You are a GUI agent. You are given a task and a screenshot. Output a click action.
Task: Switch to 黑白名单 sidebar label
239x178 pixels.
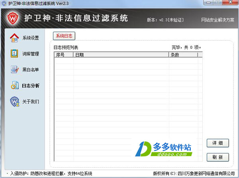pyautogui.click(x=31, y=70)
